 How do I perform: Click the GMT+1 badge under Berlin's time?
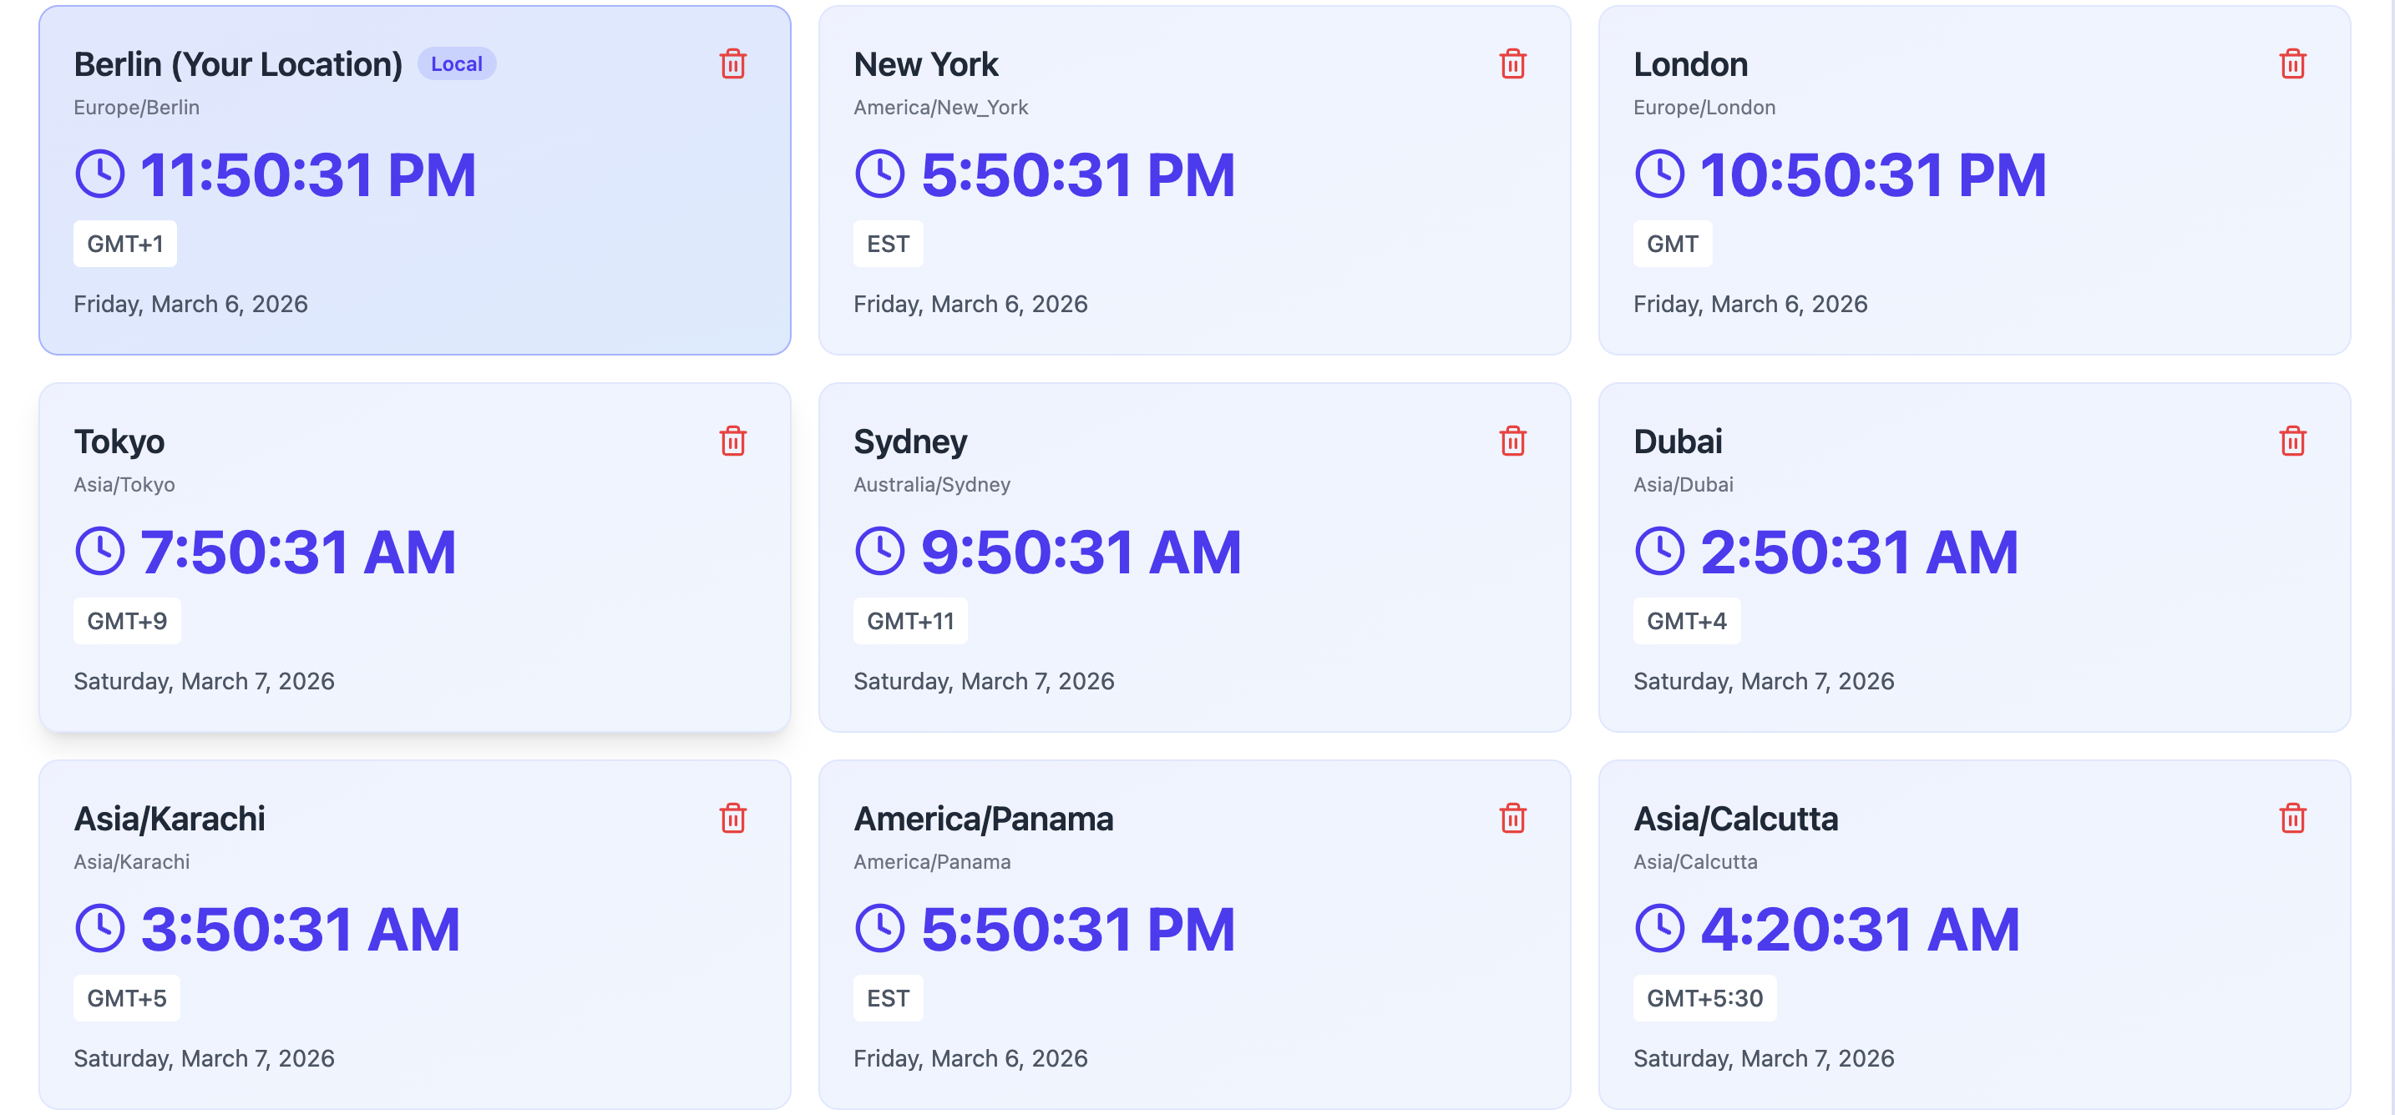124,243
